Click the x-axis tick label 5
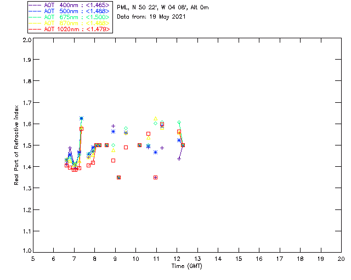This screenshot has width=351, height=280. click(33, 259)
